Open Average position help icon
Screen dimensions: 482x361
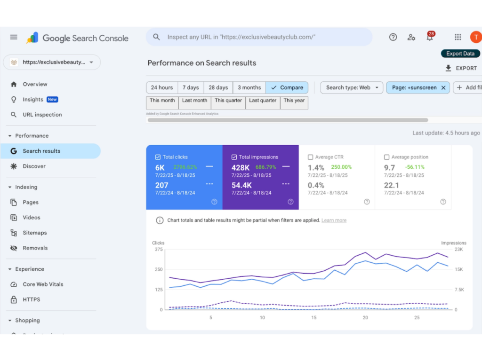point(443,202)
